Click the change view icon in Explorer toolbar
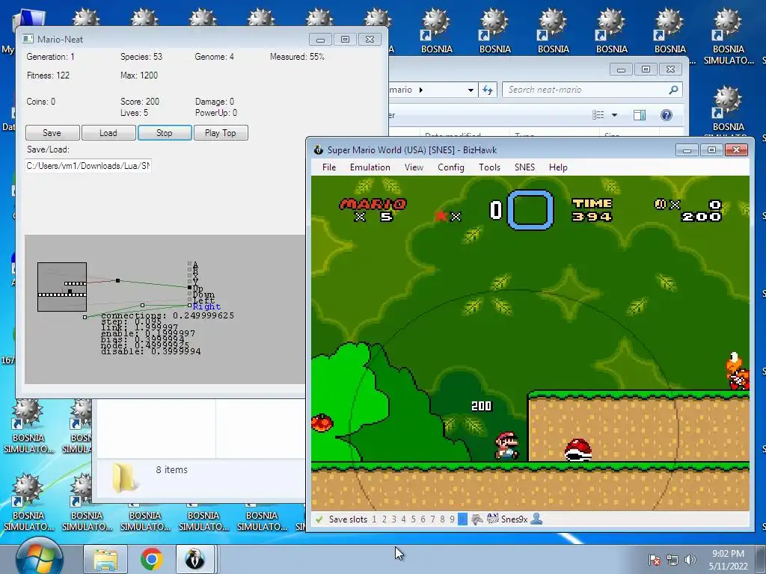Screen dimensions: 766x574 click(598, 114)
